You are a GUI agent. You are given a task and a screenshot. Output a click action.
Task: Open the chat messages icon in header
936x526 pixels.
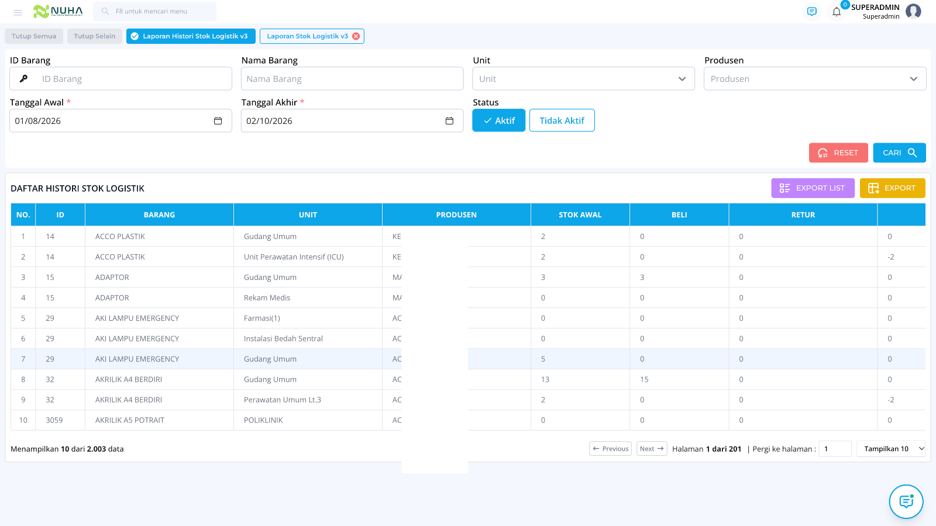(x=811, y=12)
